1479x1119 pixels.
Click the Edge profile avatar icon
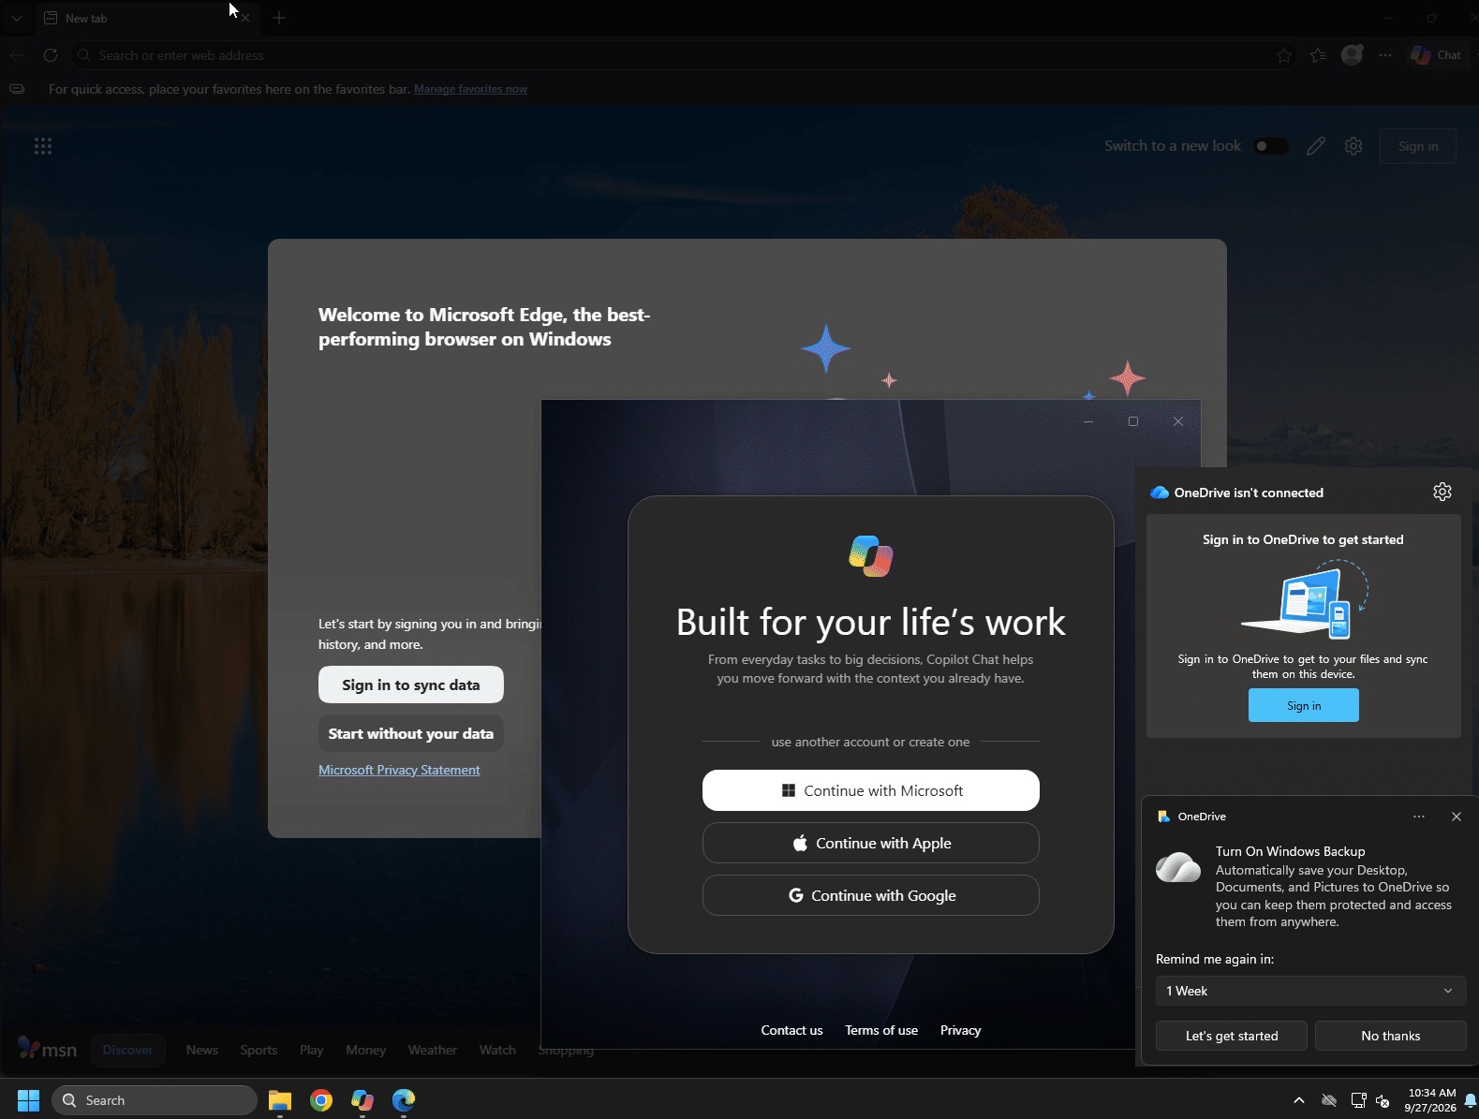pos(1352,55)
